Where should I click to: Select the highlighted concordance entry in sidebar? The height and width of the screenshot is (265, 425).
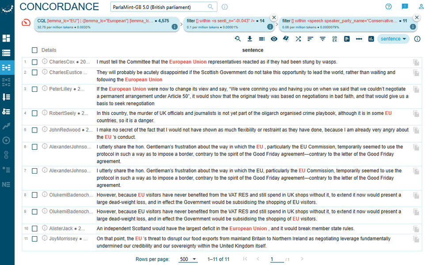coord(6,67)
